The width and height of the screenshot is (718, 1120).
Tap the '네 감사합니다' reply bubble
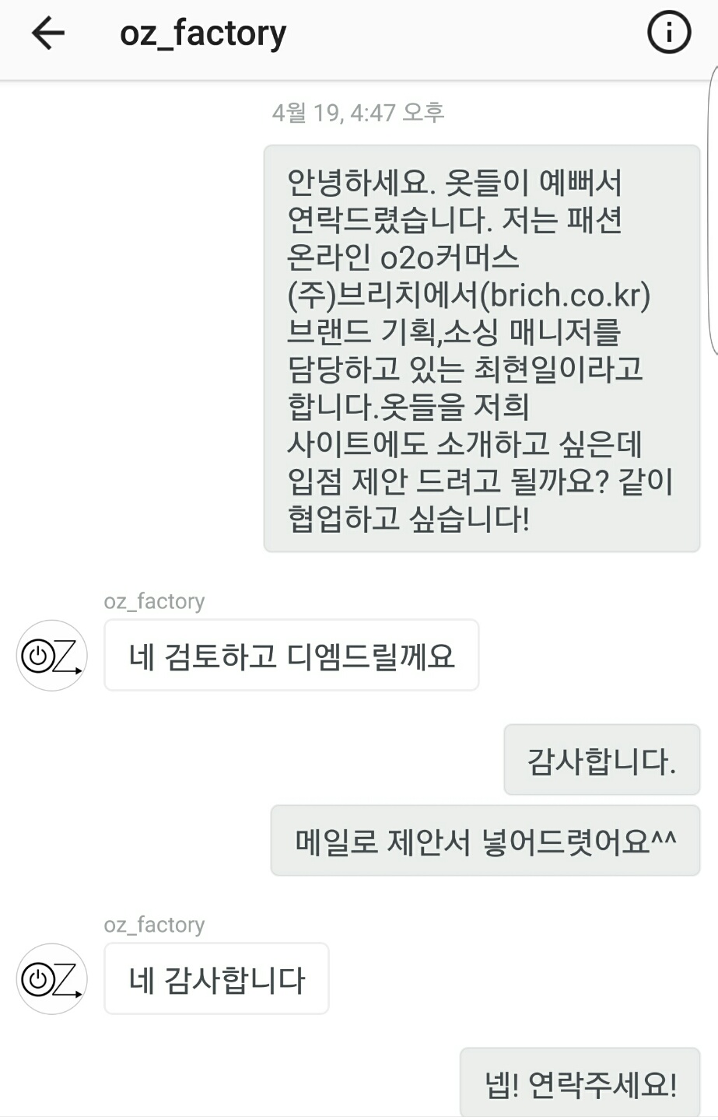point(216,978)
